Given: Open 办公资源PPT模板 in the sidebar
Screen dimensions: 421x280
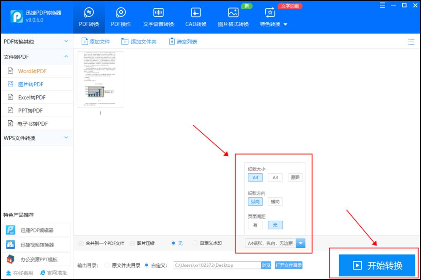Looking at the screenshot, I should click(37, 259).
